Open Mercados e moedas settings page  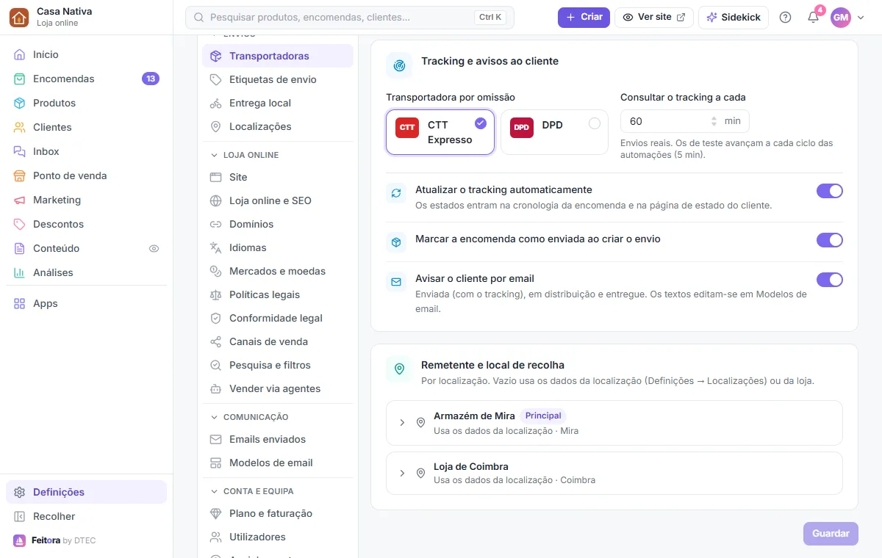[278, 271]
